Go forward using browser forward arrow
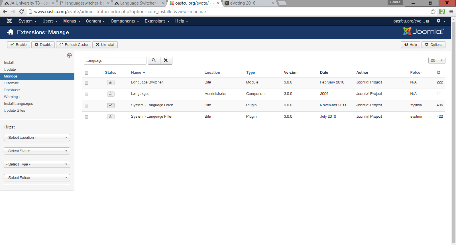The height and width of the screenshot is (245, 456). [x=13, y=11]
